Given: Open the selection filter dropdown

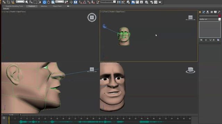Looking at the screenshot, I should tap(20, 2).
